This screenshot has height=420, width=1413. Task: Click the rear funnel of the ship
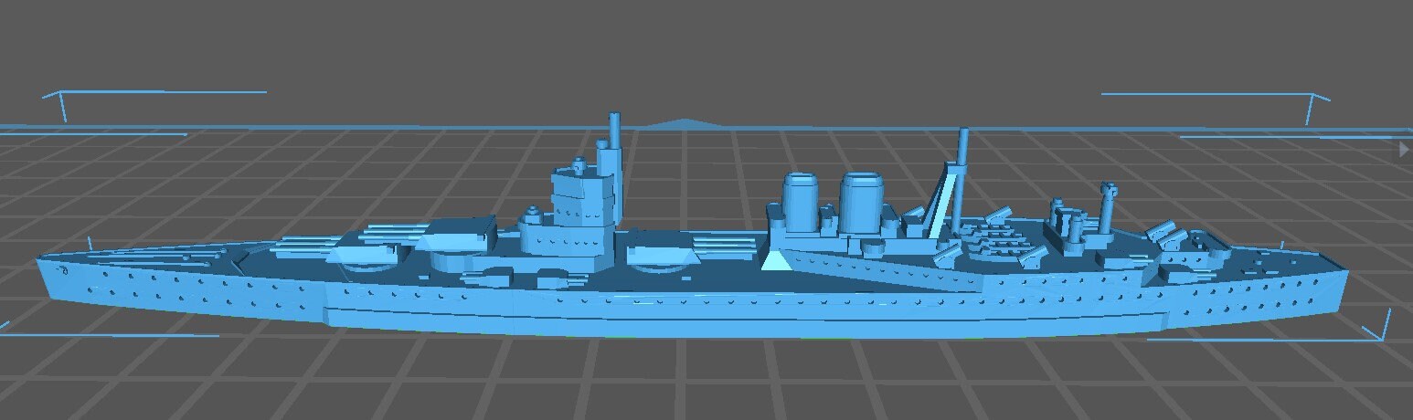[x=861, y=203]
